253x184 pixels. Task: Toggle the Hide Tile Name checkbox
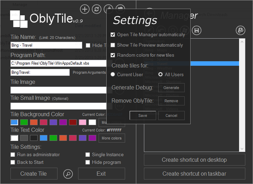[88, 45]
